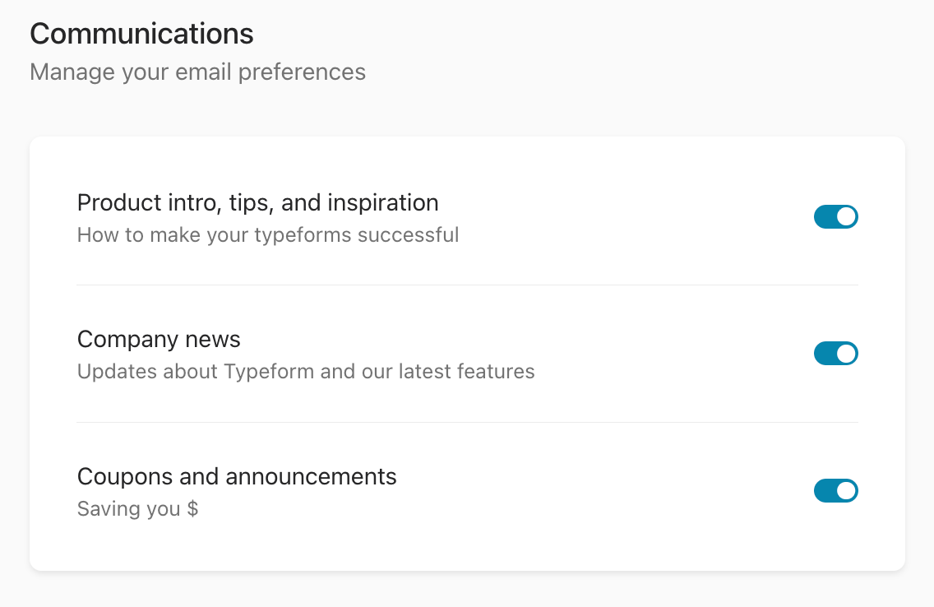The image size is (934, 607).
Task: Click the dollar sign in the Coupons description
Action: point(192,509)
